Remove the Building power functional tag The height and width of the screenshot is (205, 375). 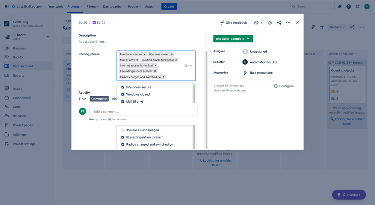coord(176,60)
